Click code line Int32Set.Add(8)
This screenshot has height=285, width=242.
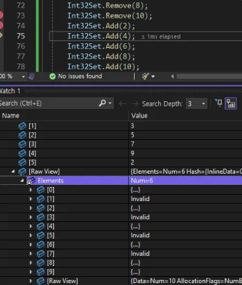pyautogui.click(x=101, y=57)
